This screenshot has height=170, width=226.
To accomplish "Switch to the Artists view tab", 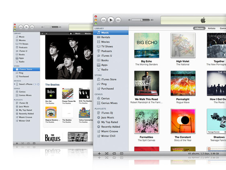I will click(212, 28).
